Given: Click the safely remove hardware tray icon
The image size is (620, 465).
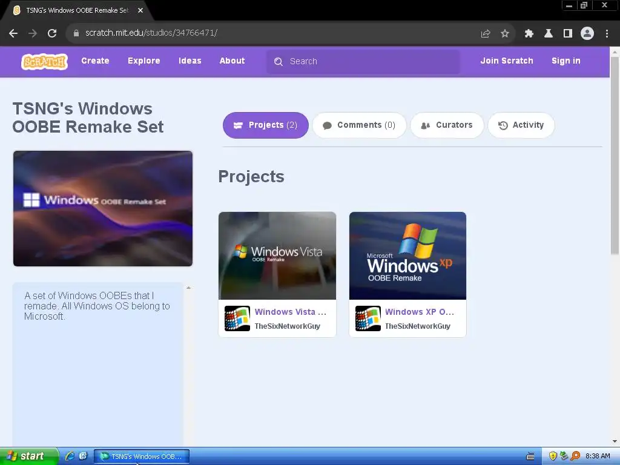Looking at the screenshot, I should point(564,456).
